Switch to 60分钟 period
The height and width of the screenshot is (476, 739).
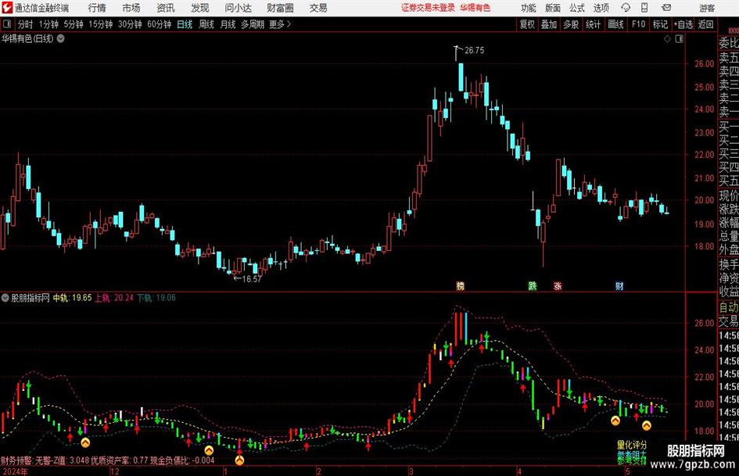(x=160, y=24)
